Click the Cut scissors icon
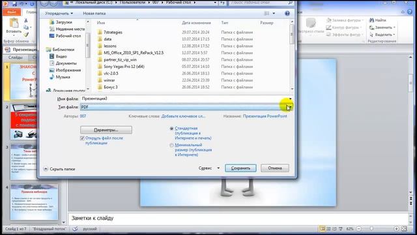The image size is (417, 235). point(26,20)
